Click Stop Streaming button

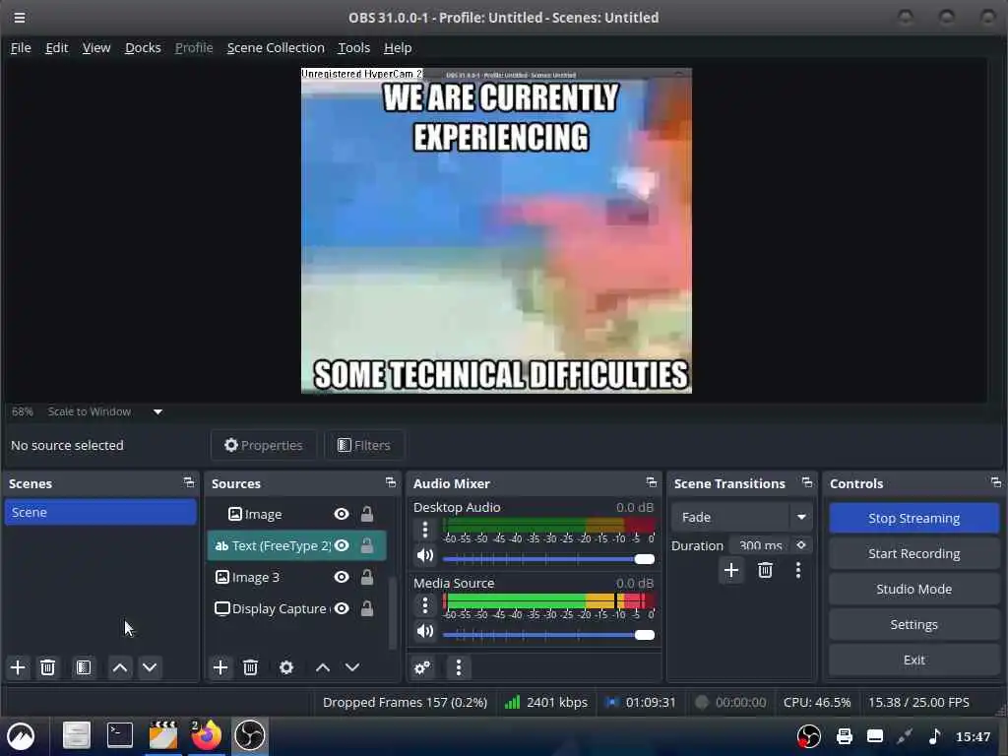[x=913, y=518]
